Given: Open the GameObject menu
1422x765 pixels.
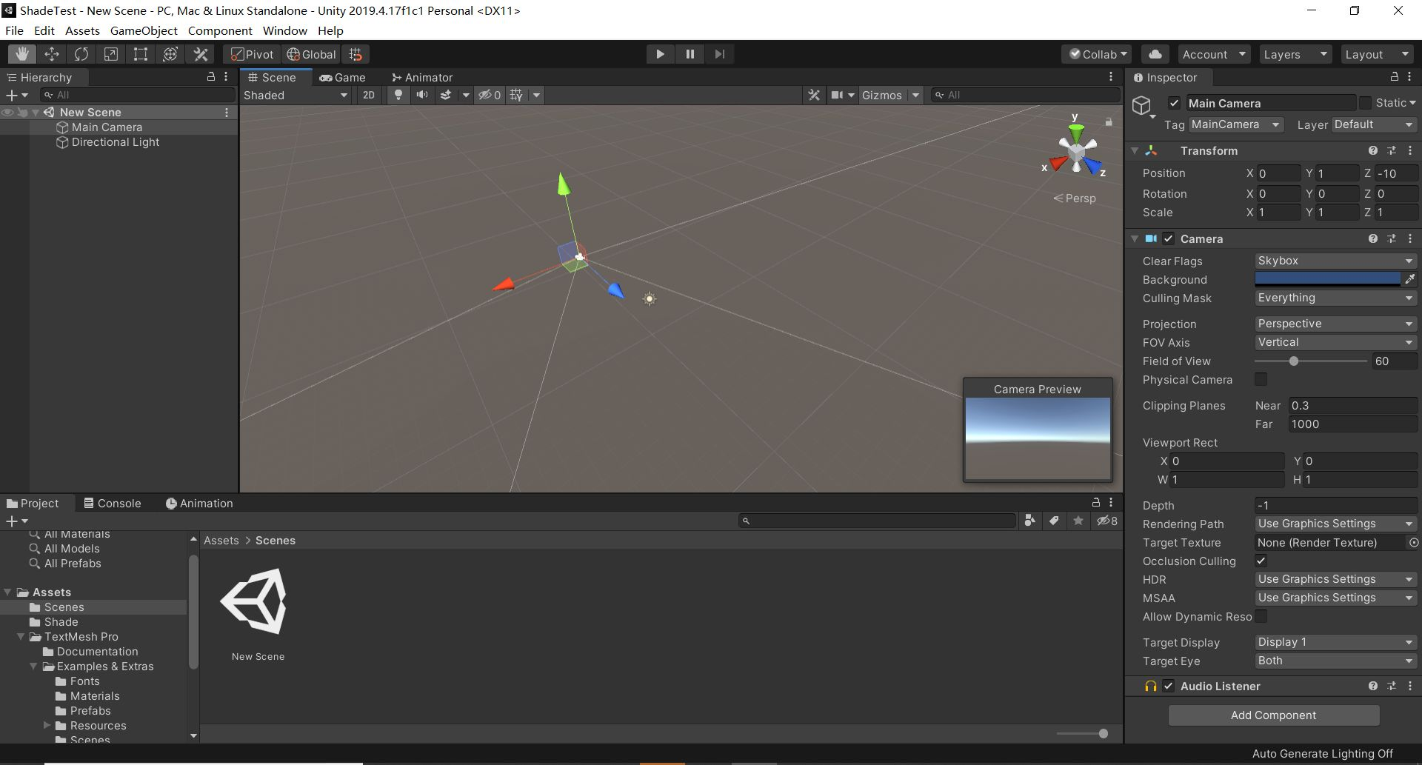Looking at the screenshot, I should (144, 30).
